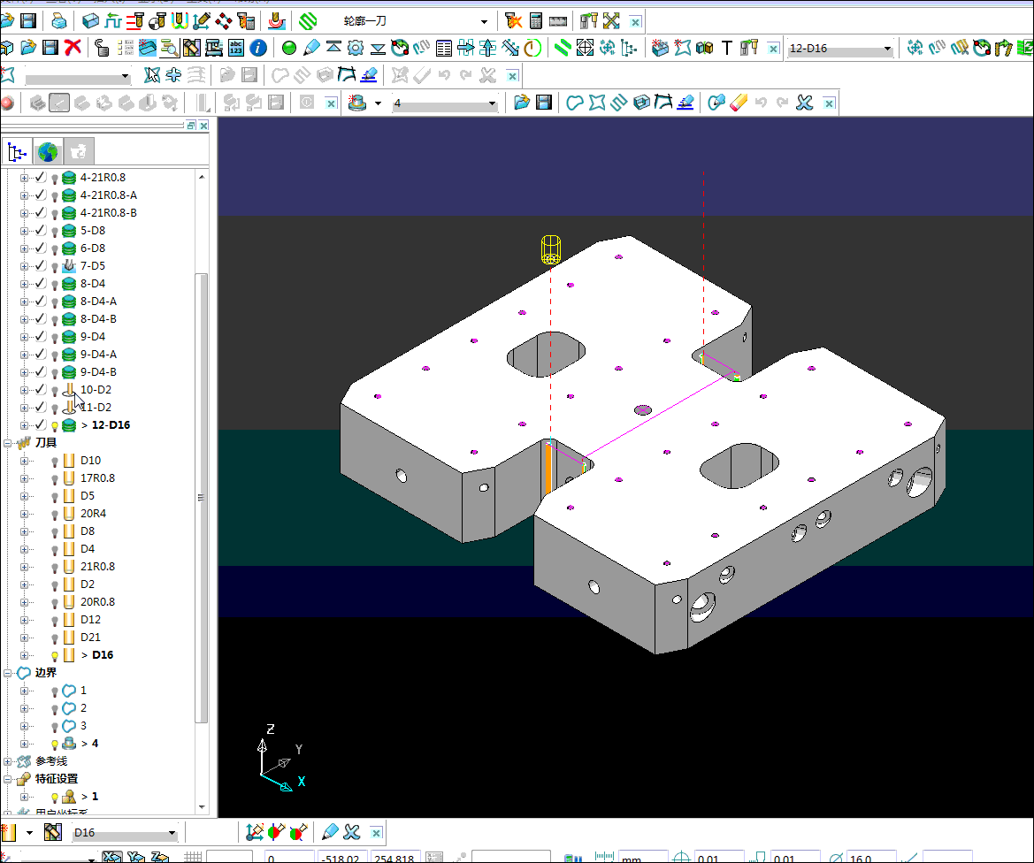This screenshot has width=1034, height=863.
Task: Click the mm units field in status bar
Action: [643, 858]
